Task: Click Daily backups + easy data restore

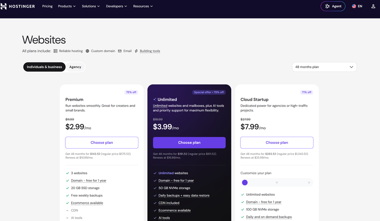Action: [184, 195]
